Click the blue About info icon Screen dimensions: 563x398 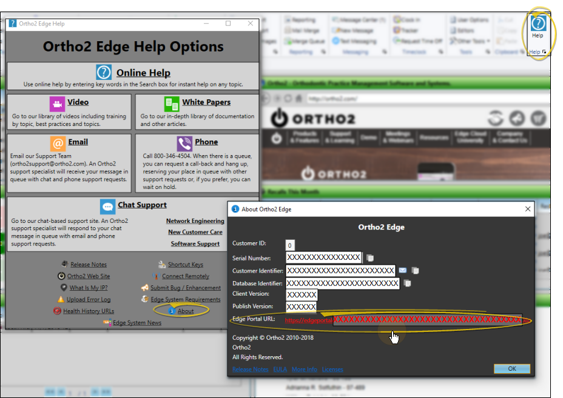point(172,311)
